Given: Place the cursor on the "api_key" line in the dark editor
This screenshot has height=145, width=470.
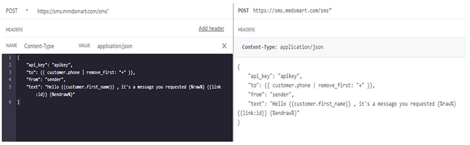Looking at the screenshot, I should click(x=50, y=65).
